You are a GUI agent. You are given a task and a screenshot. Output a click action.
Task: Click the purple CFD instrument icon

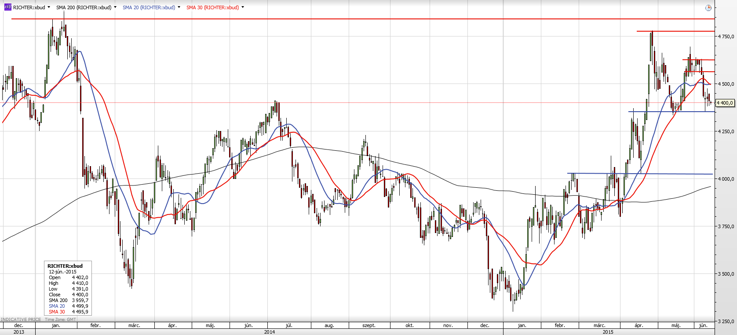7,7
